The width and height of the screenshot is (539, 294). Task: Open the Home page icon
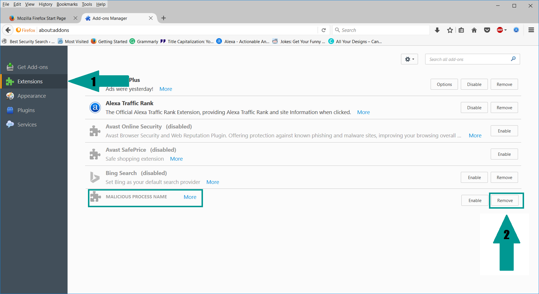tap(474, 30)
